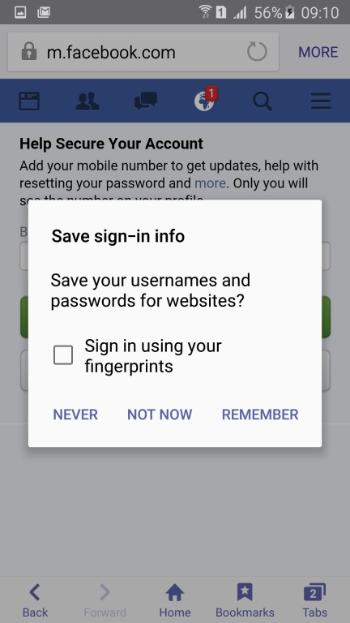Tap the padlock security icon

29,52
